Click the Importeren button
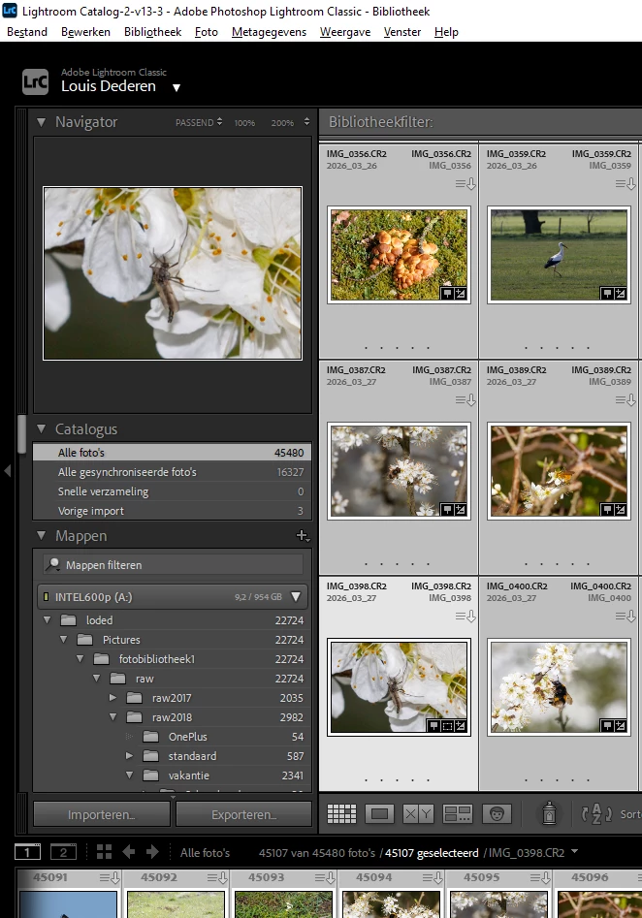The image size is (642, 918). 101,814
